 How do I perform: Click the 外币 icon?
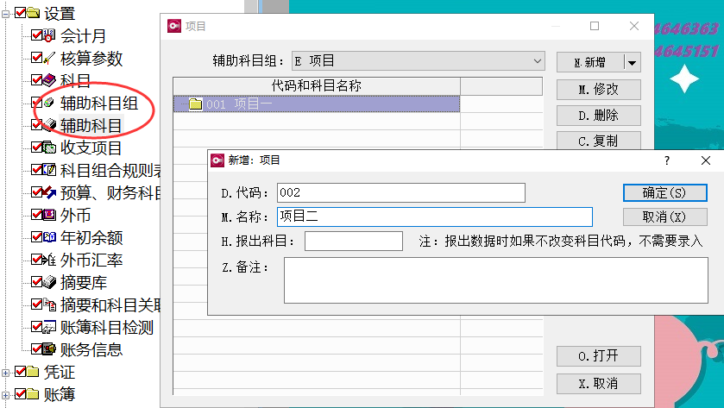pos(49,215)
